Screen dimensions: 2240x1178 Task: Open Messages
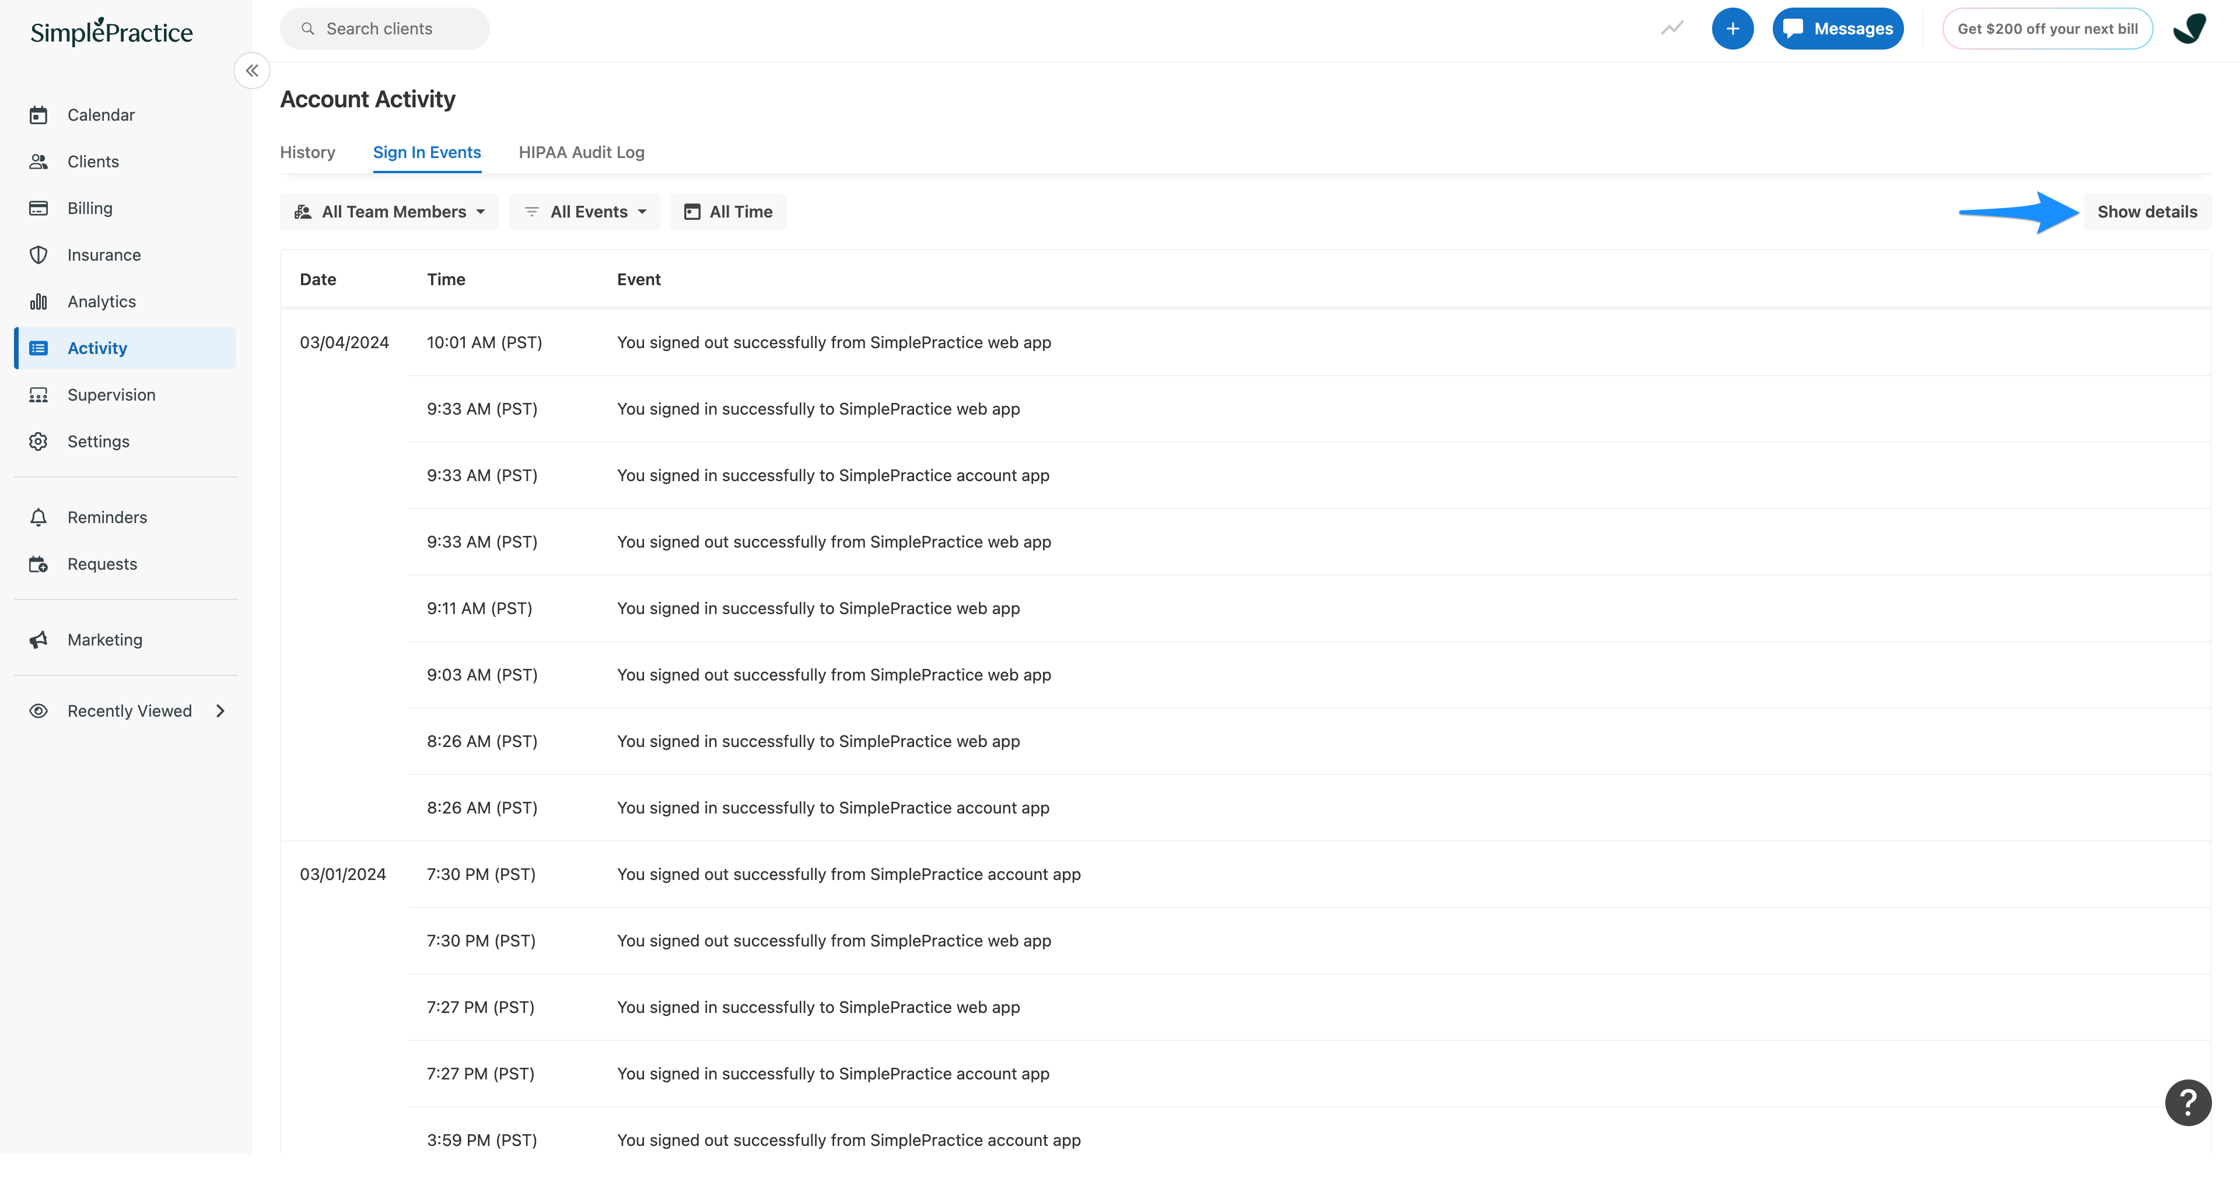coord(1838,29)
